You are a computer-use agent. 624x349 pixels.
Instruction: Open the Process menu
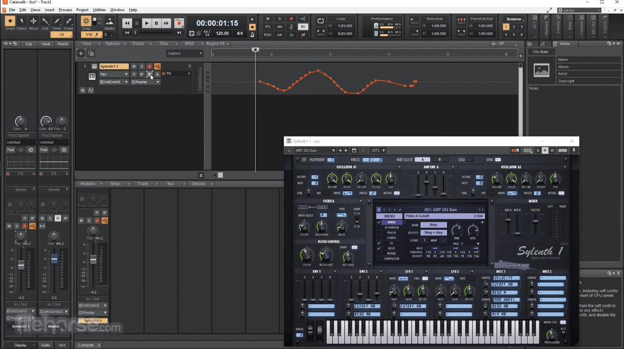65,10
